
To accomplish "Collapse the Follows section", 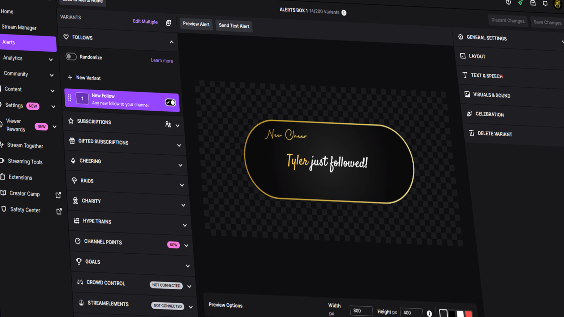I will point(172,42).
